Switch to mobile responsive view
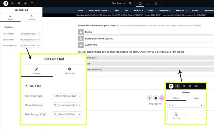The width and height of the screenshot is (214, 133). point(156,3)
